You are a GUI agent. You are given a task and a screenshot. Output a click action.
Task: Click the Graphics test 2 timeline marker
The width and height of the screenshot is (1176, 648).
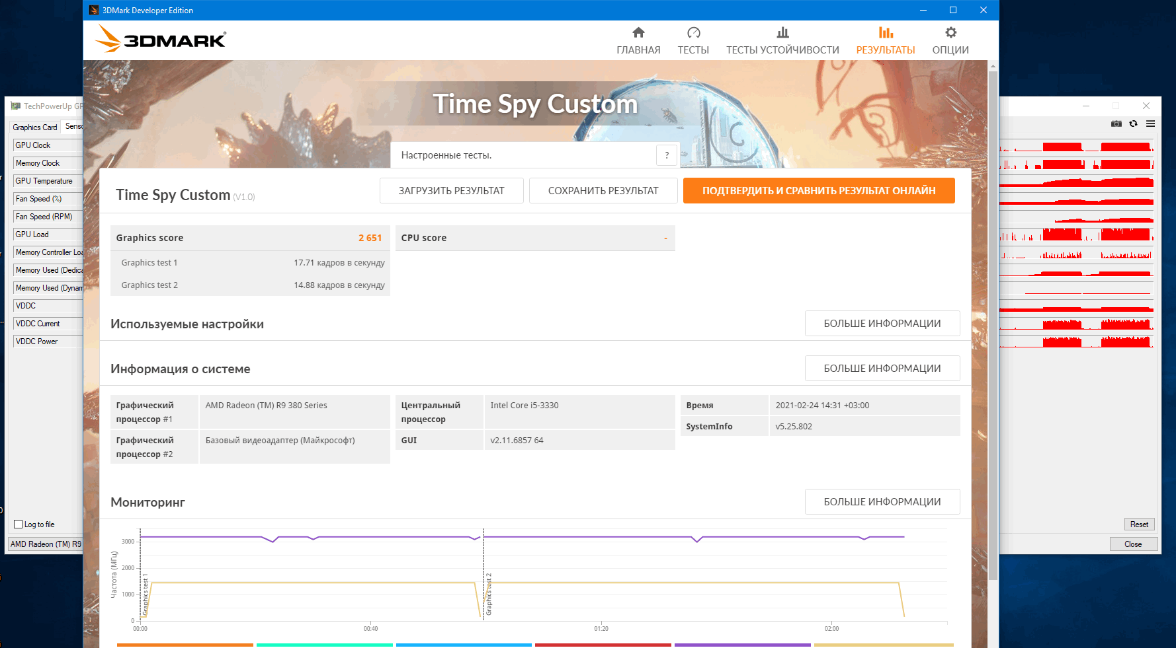pos(489,594)
